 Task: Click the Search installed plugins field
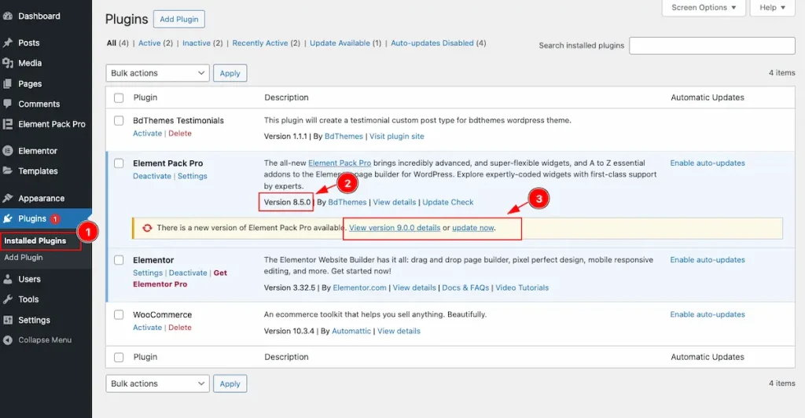point(712,46)
